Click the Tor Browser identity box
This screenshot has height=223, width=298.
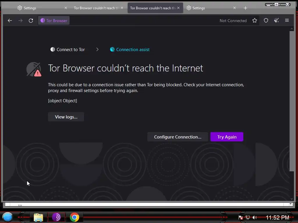pyautogui.click(x=54, y=21)
